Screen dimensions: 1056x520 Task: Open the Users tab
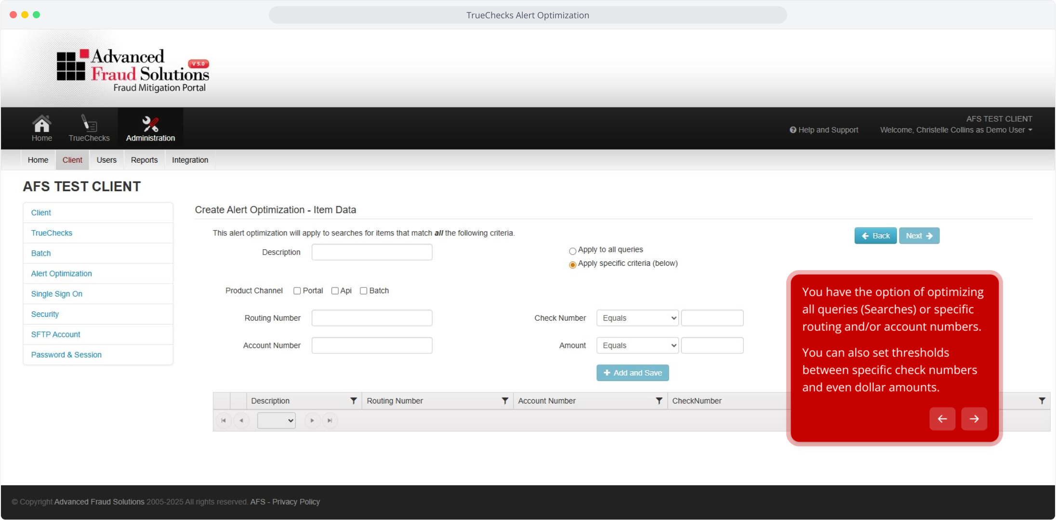(106, 160)
